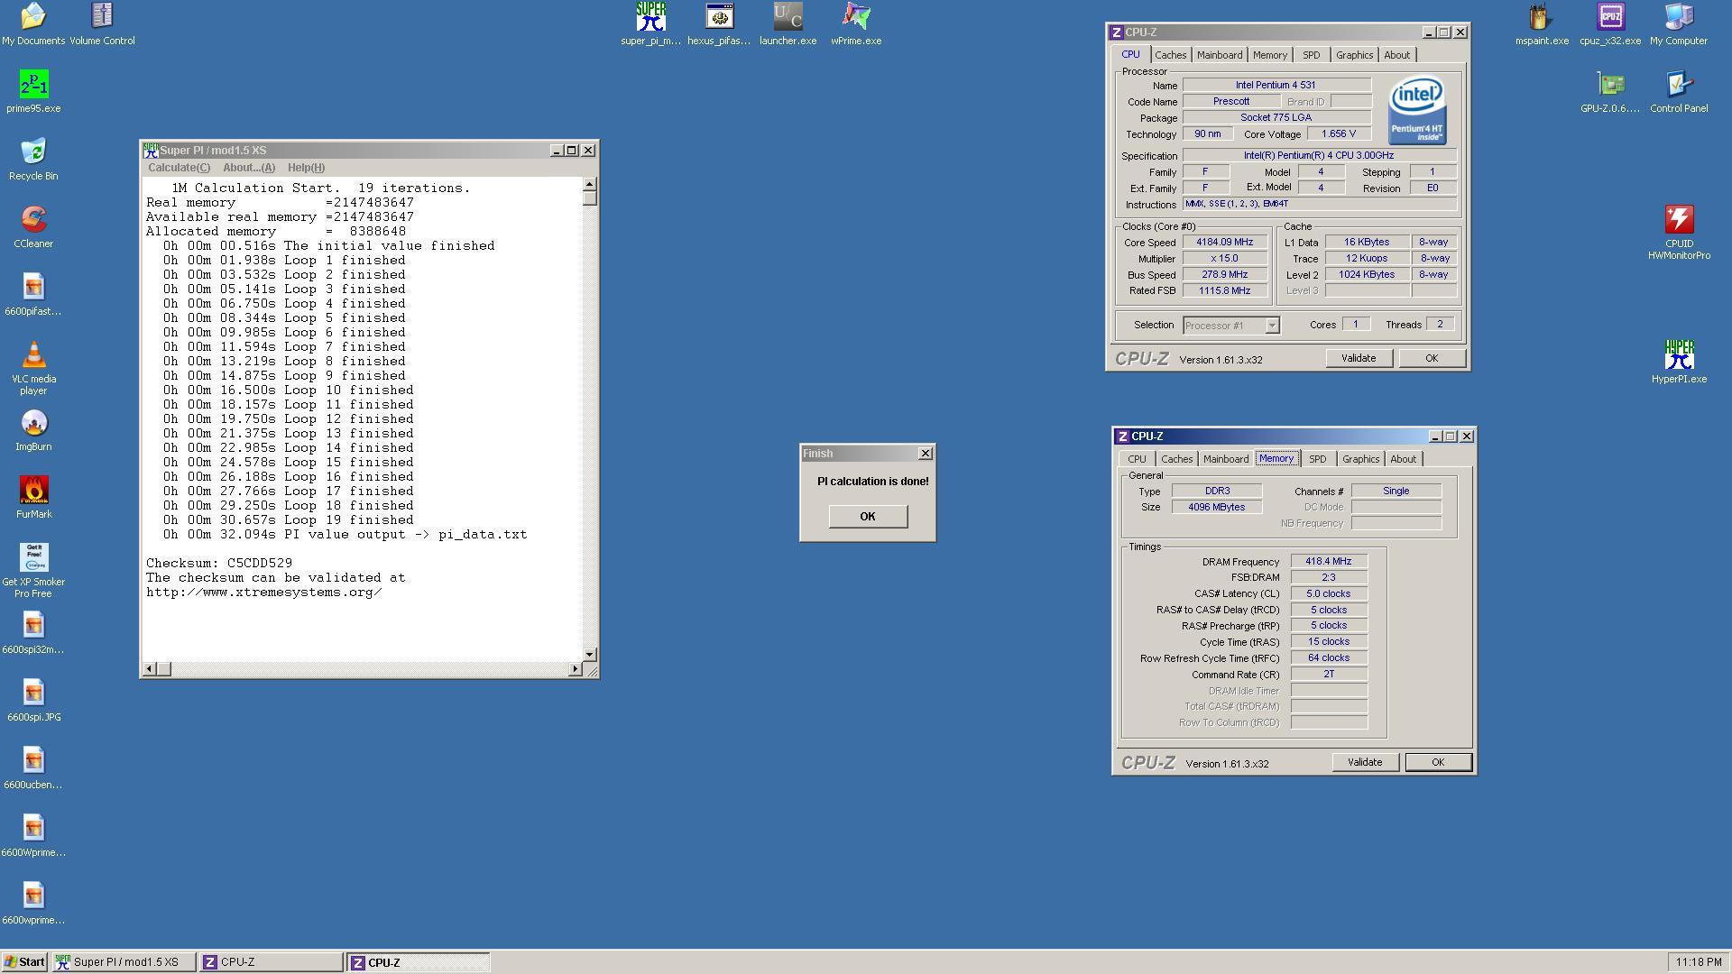
Task: Click OK in upper CPU-Z window
Action: (1432, 358)
